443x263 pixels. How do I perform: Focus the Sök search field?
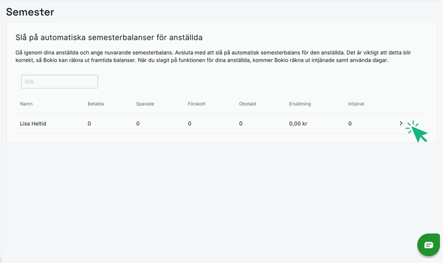coord(60,82)
